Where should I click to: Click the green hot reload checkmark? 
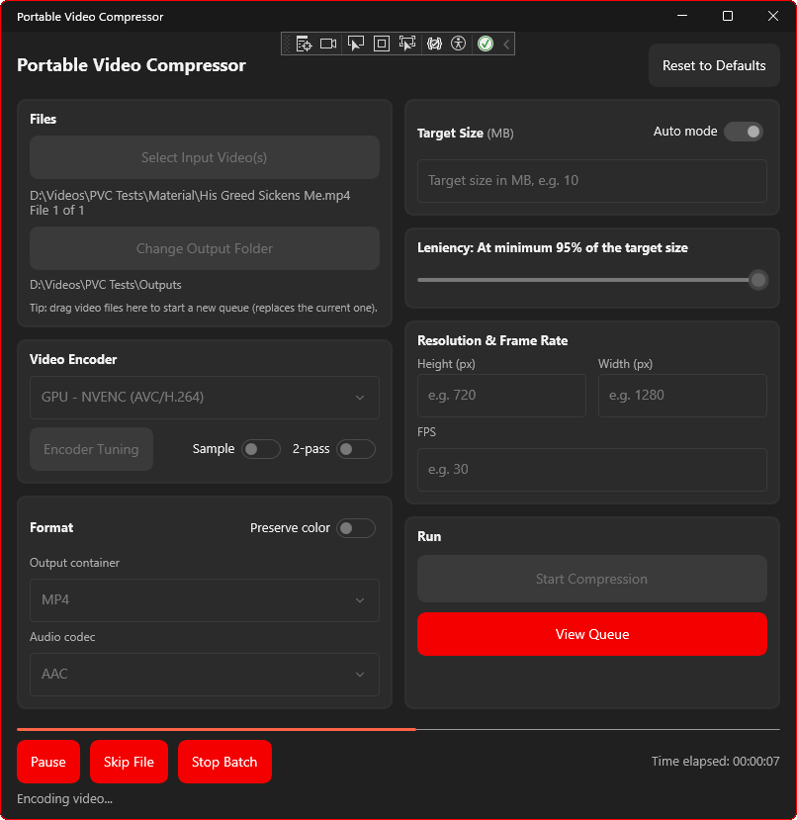click(x=486, y=44)
